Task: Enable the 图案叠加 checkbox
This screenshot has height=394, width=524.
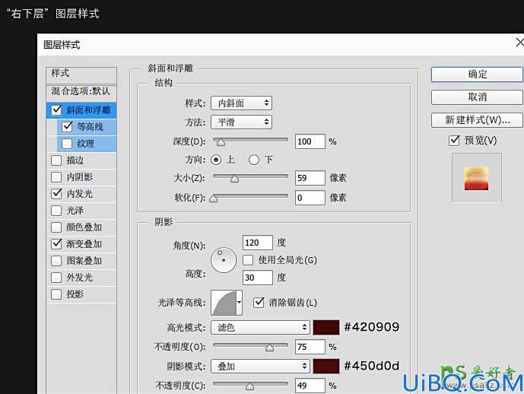Action: pos(56,261)
